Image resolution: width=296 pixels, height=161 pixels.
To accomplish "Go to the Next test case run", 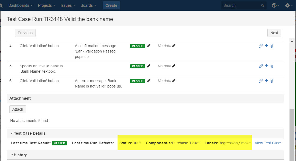I will coord(274,33).
